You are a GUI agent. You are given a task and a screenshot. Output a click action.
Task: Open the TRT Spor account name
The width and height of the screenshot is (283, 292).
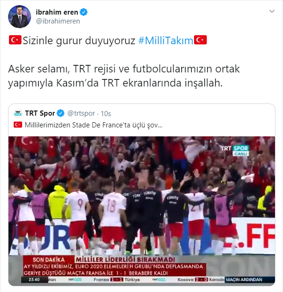40,113
